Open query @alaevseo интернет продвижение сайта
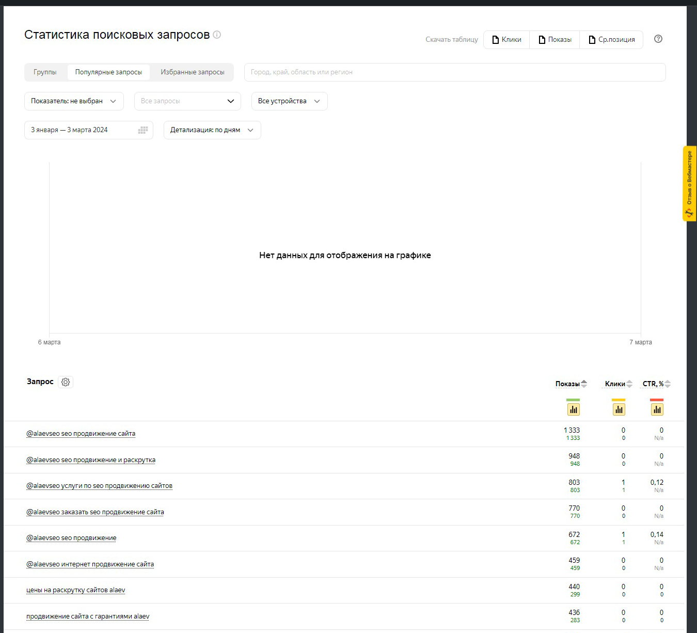 click(90, 564)
